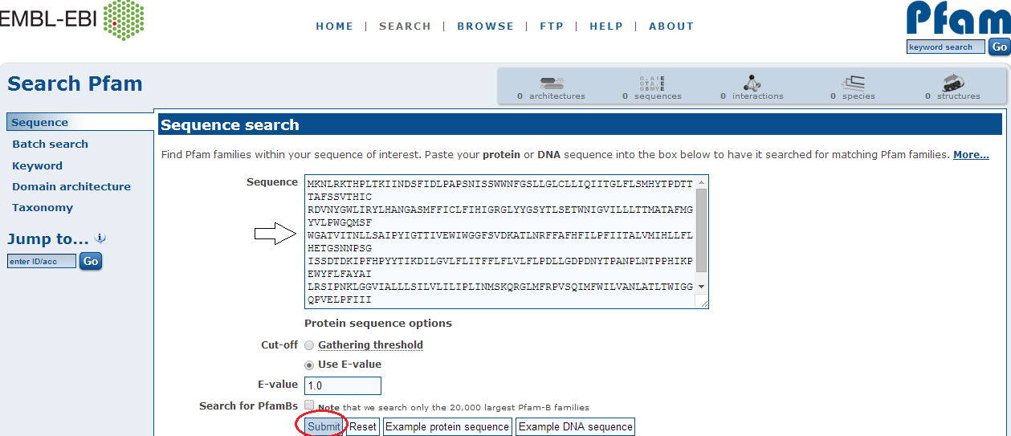Select the Gathering threshold radio button
Viewport: 1011px width, 436px height.
tap(309, 345)
